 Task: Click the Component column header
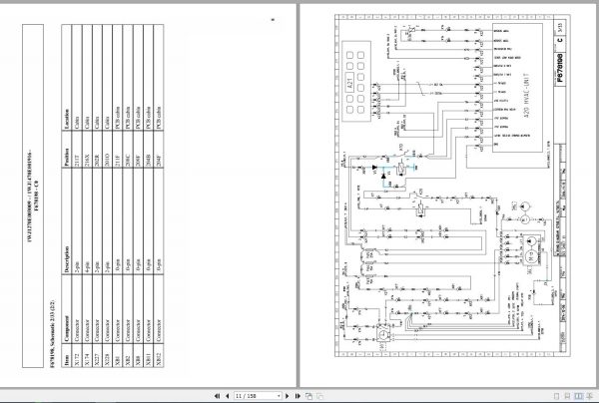67,309
